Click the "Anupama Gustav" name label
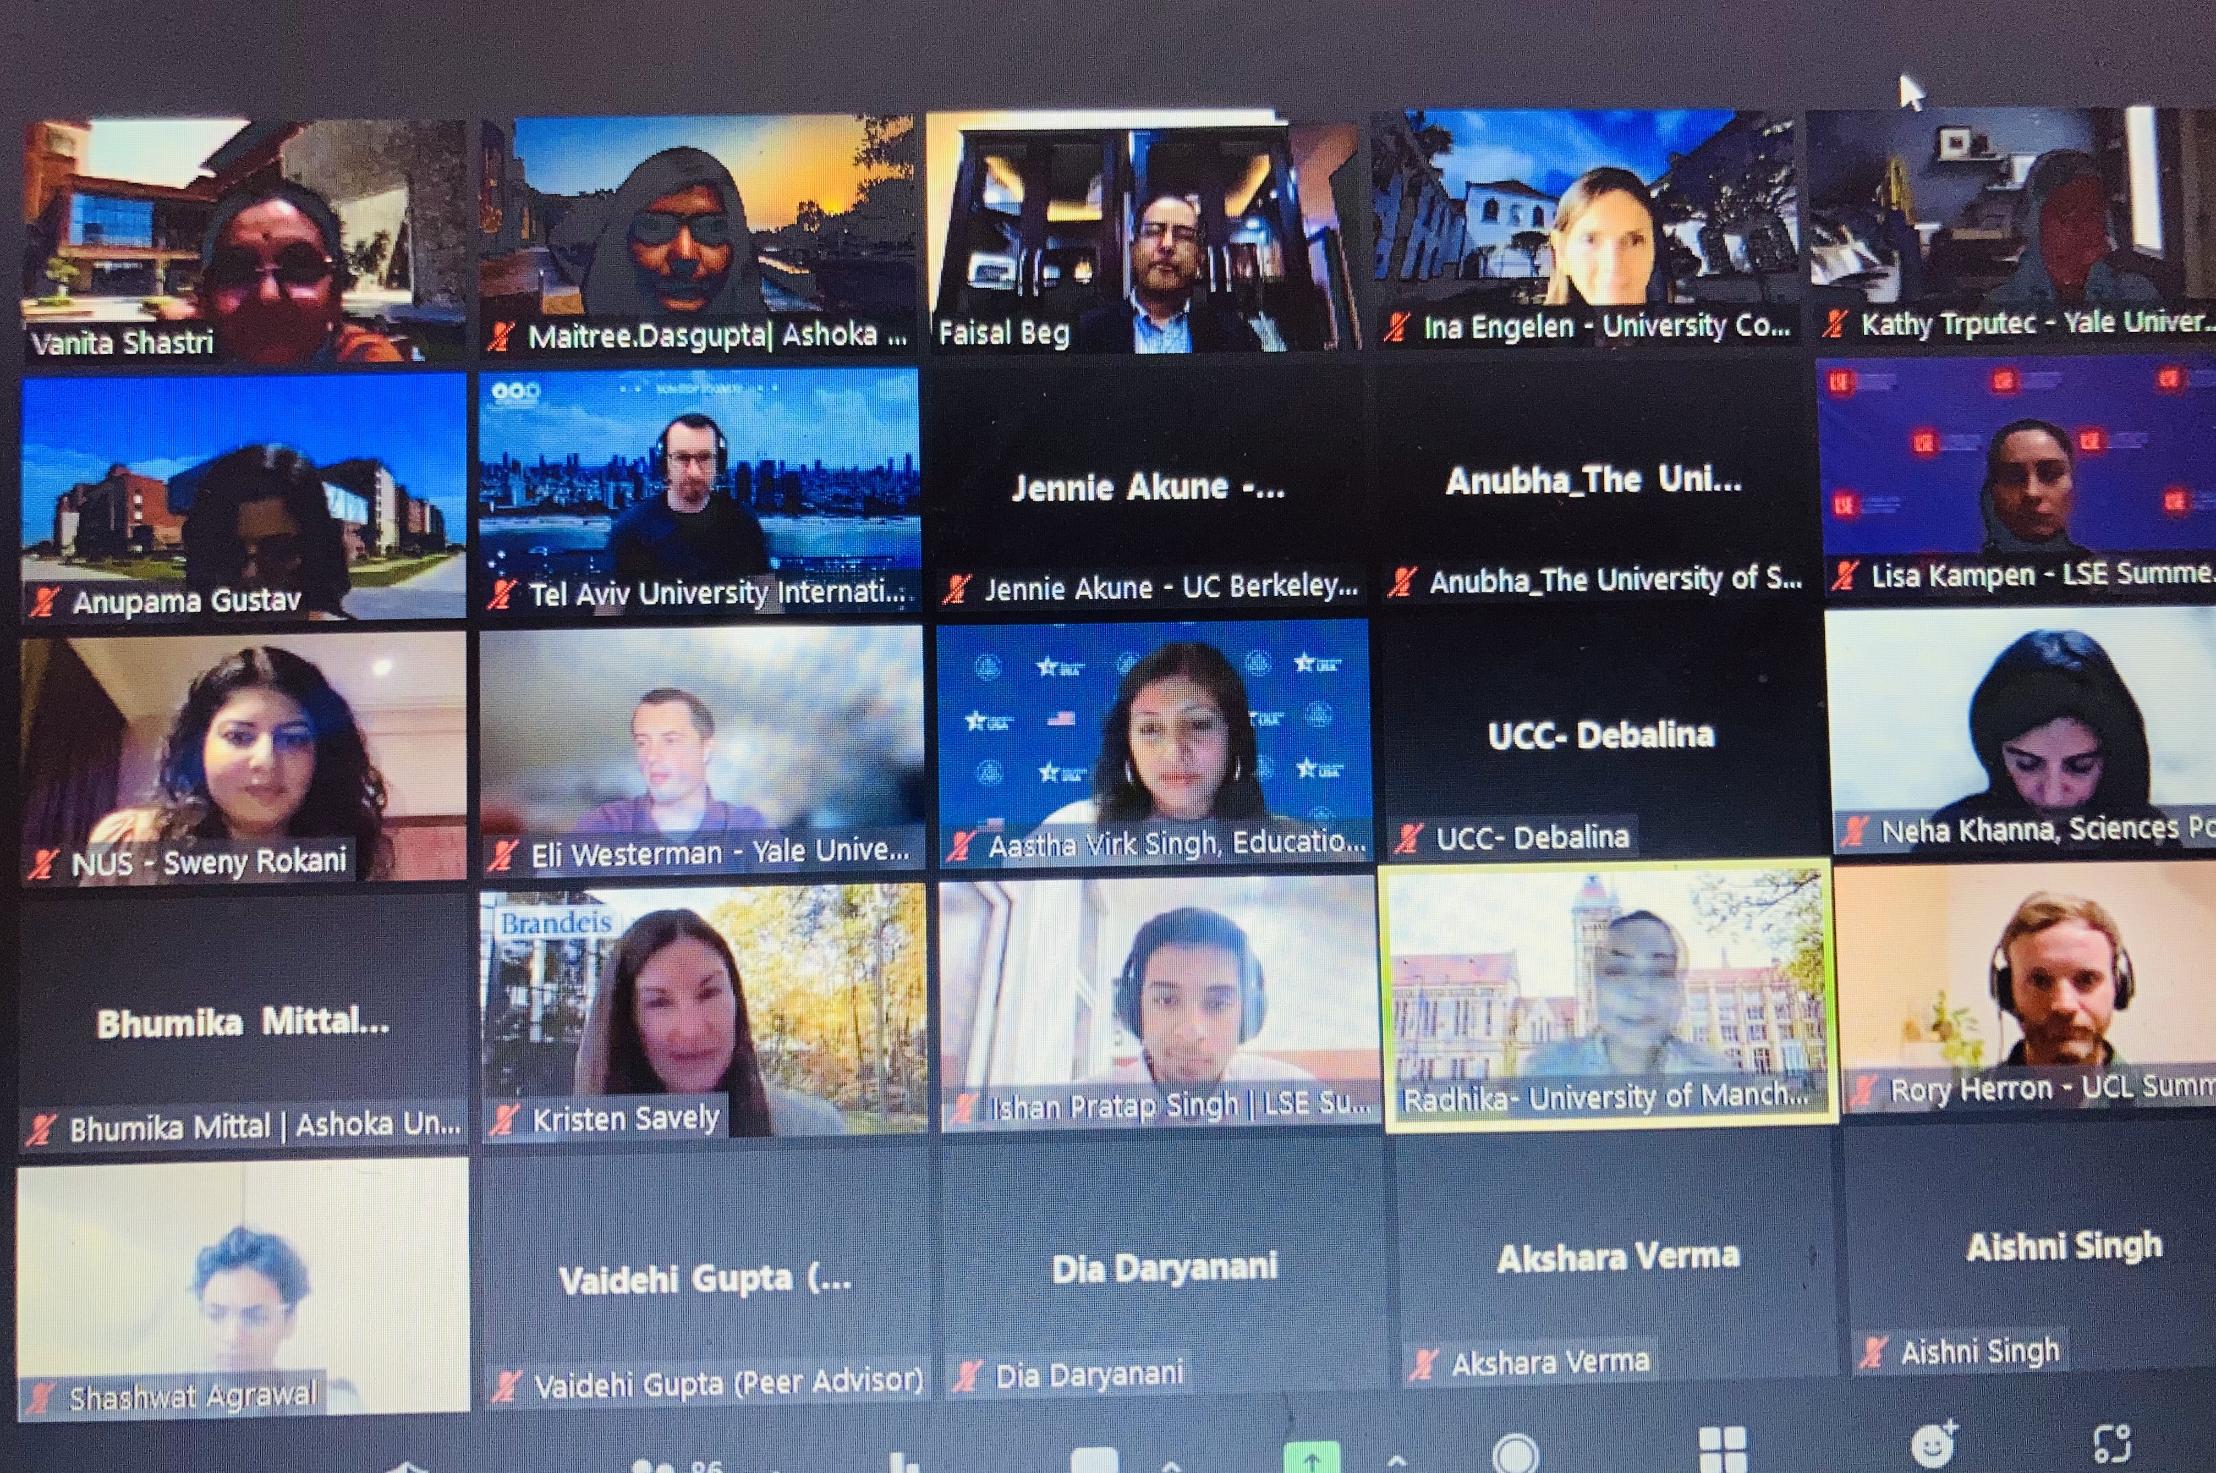The height and width of the screenshot is (1473, 2216). 187,601
